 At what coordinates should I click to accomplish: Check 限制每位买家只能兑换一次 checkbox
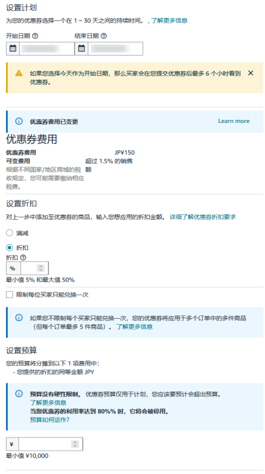point(10,294)
